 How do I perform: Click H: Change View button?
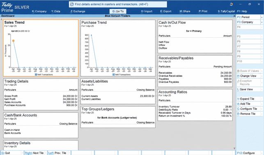coord(248,76)
